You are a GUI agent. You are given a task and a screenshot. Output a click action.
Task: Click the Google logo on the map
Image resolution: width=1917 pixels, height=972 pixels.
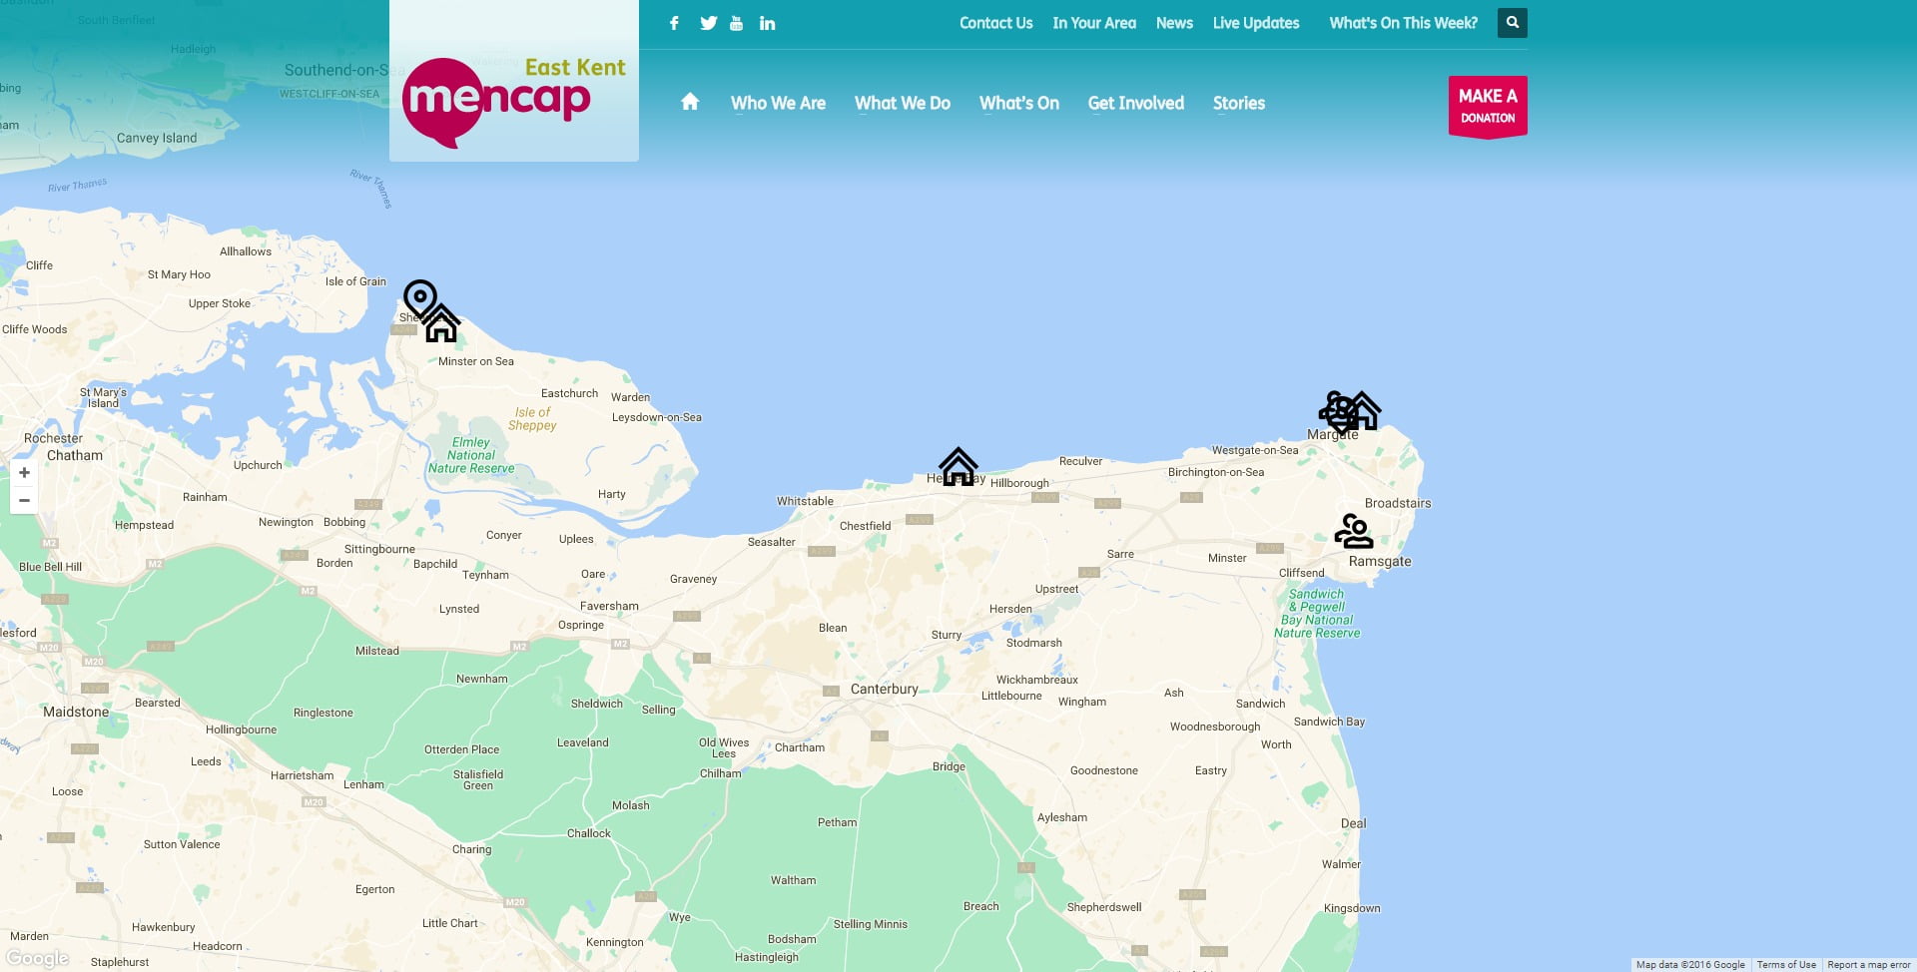coord(38,959)
